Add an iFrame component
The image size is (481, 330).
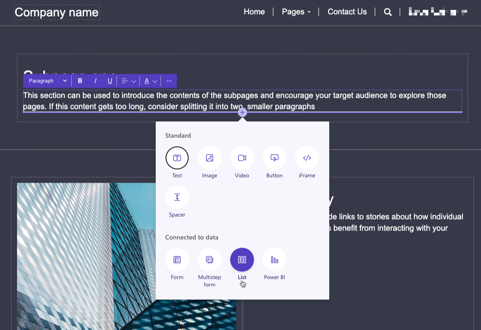[x=307, y=158]
